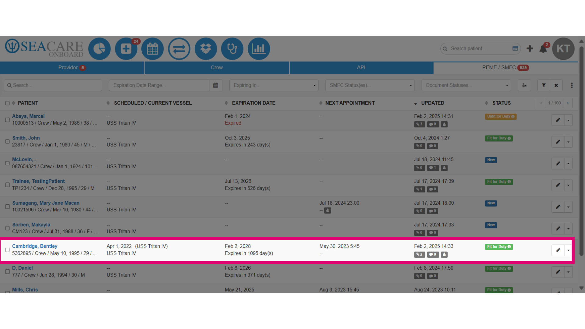Open the Document Statuses dropdown

tap(466, 85)
